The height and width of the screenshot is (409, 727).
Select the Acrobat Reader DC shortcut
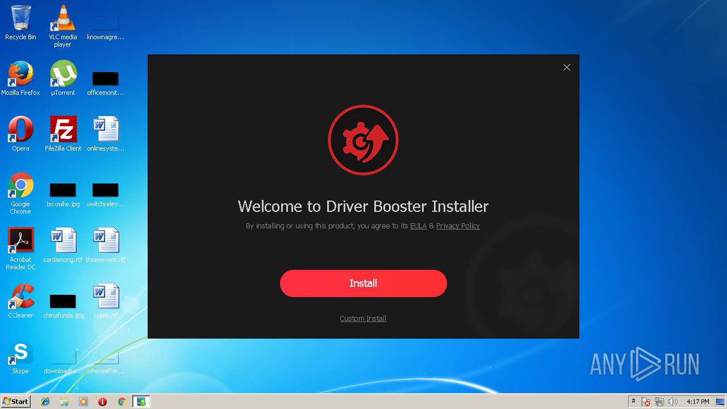point(20,249)
